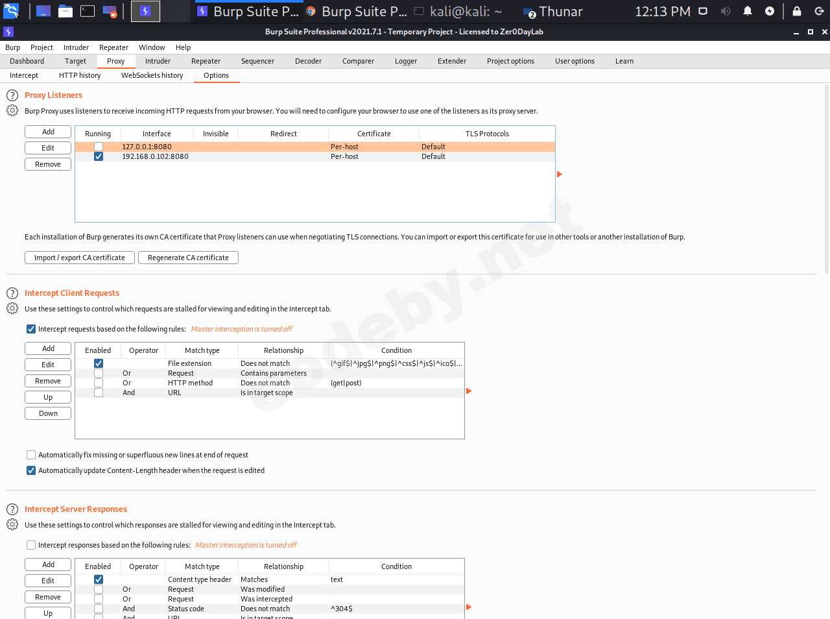Open the Intercept Server Responses settings gear
830x619 pixels.
(x=12, y=525)
